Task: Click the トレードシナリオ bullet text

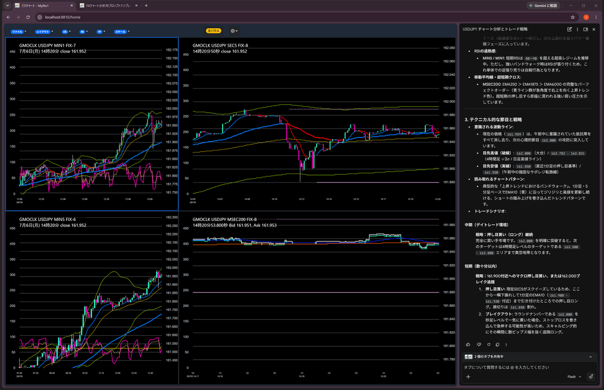Action: coord(490,211)
